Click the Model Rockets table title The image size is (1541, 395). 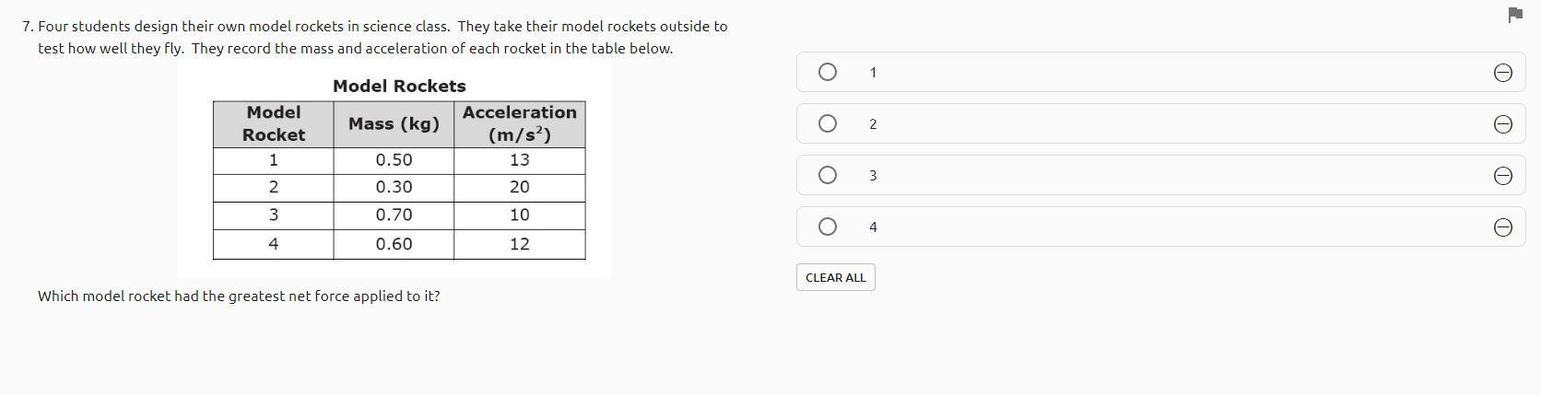[x=399, y=86]
